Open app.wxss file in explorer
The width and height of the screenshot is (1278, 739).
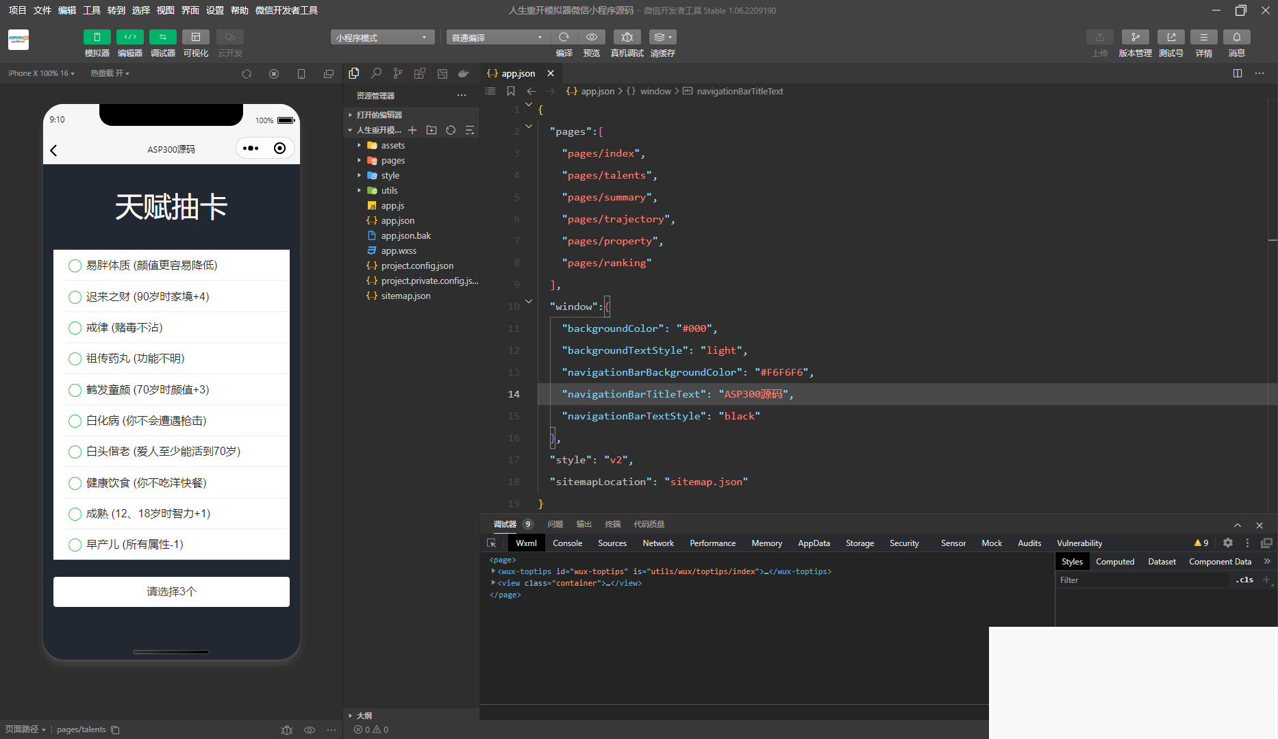399,251
